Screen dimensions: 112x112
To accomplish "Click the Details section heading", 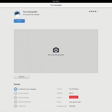I will coord(17,84).
